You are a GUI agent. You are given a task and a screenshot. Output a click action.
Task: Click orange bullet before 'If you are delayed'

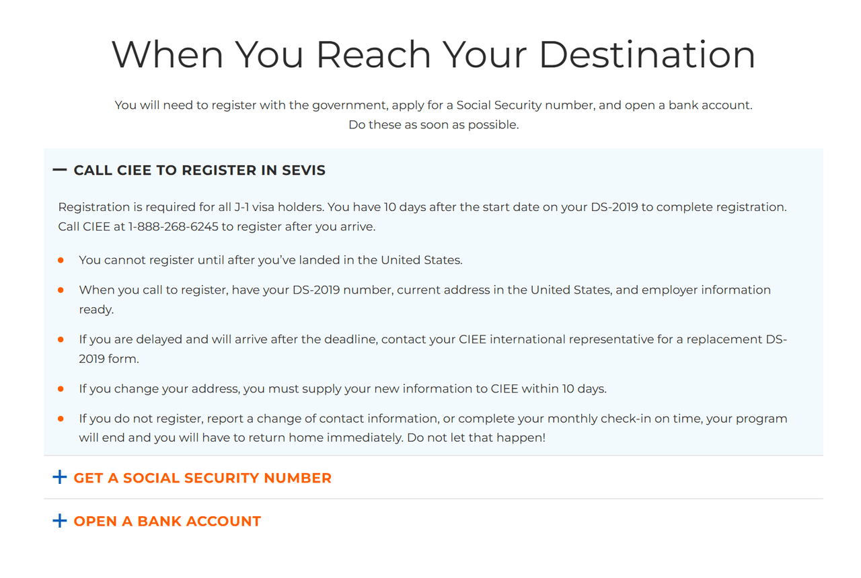[x=61, y=339]
